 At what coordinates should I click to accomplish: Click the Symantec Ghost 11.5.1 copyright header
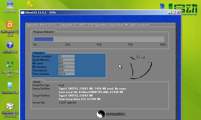click(88, 25)
